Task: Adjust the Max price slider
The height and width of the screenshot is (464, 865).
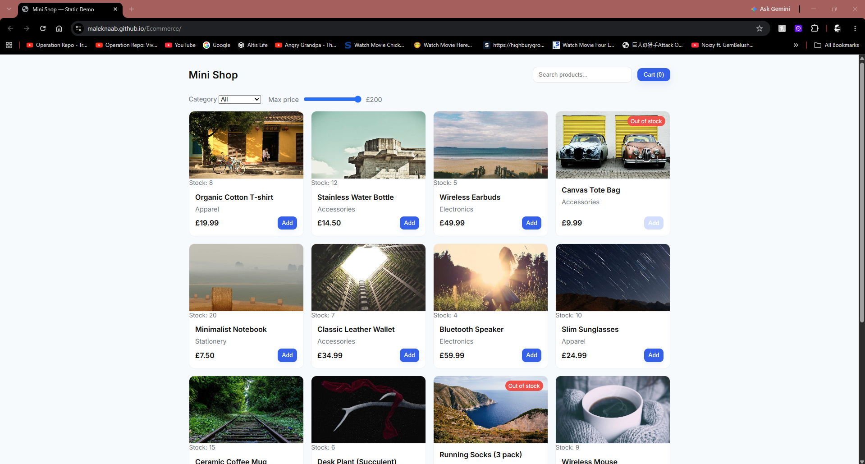Action: pos(333,99)
